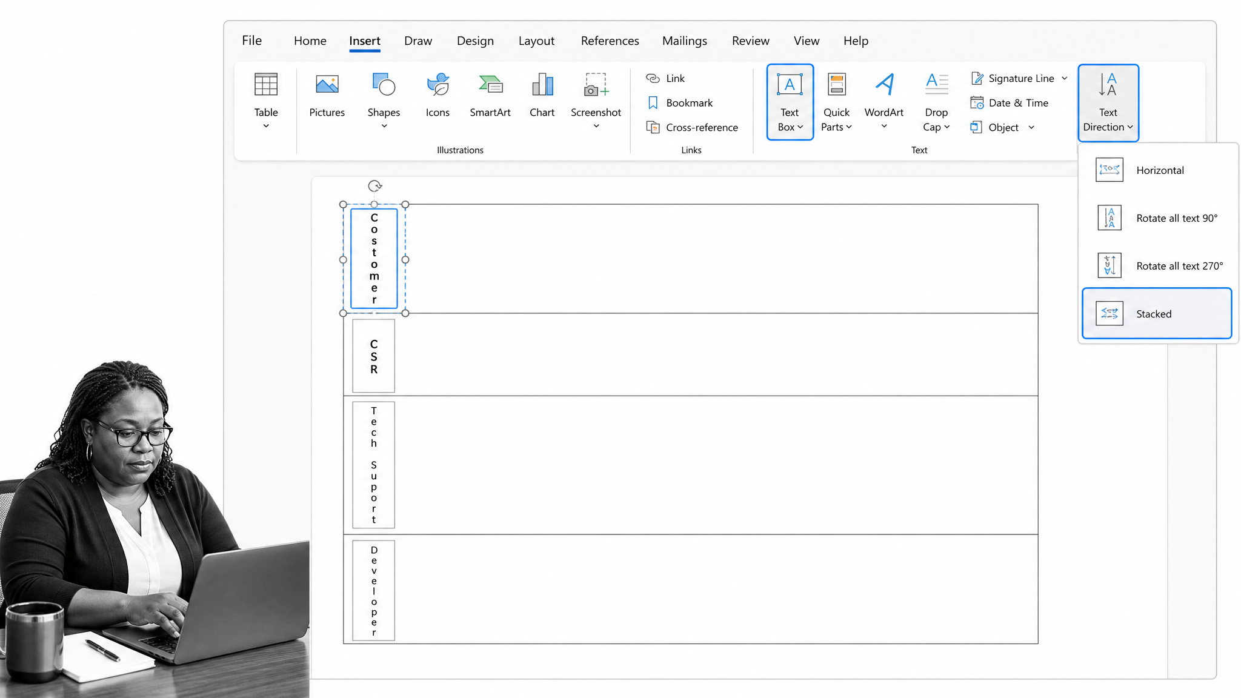Click the Illustrations group label
1241x698 pixels.
click(460, 150)
